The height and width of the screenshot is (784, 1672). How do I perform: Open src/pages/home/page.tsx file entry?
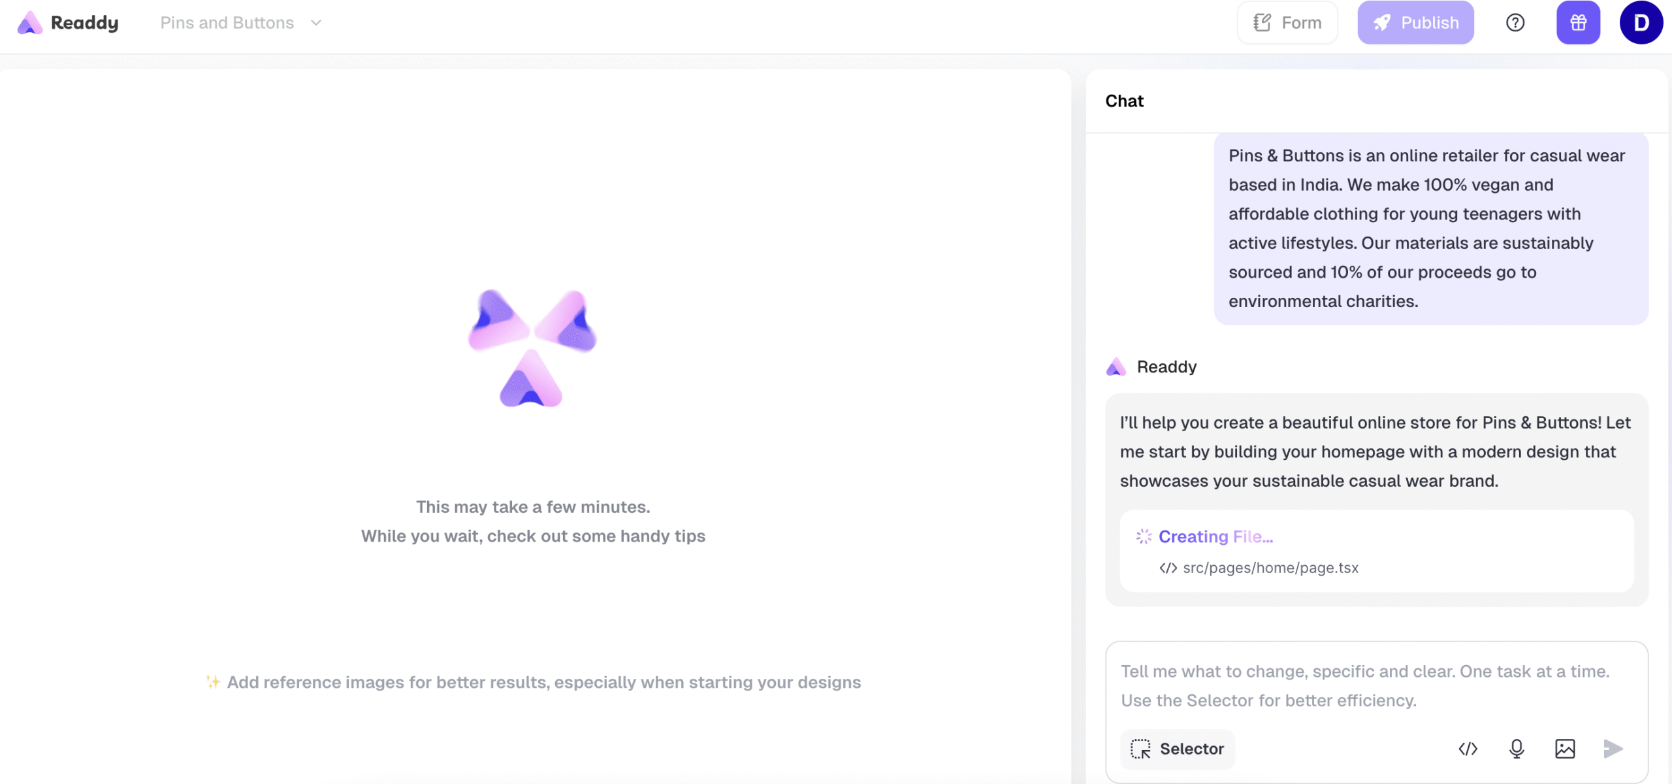pyautogui.click(x=1270, y=568)
